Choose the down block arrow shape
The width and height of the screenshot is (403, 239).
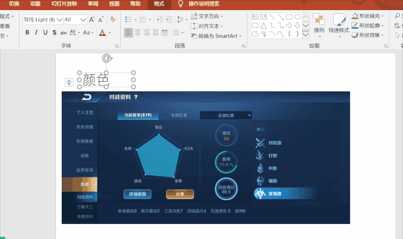coord(298,25)
